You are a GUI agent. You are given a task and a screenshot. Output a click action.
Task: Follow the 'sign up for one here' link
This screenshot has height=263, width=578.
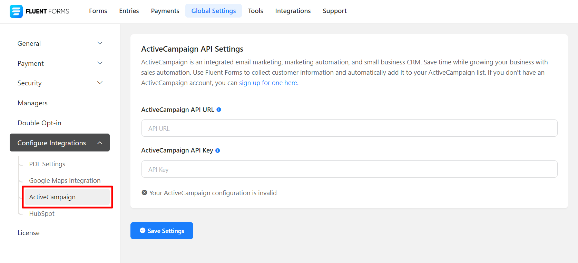coord(268,83)
